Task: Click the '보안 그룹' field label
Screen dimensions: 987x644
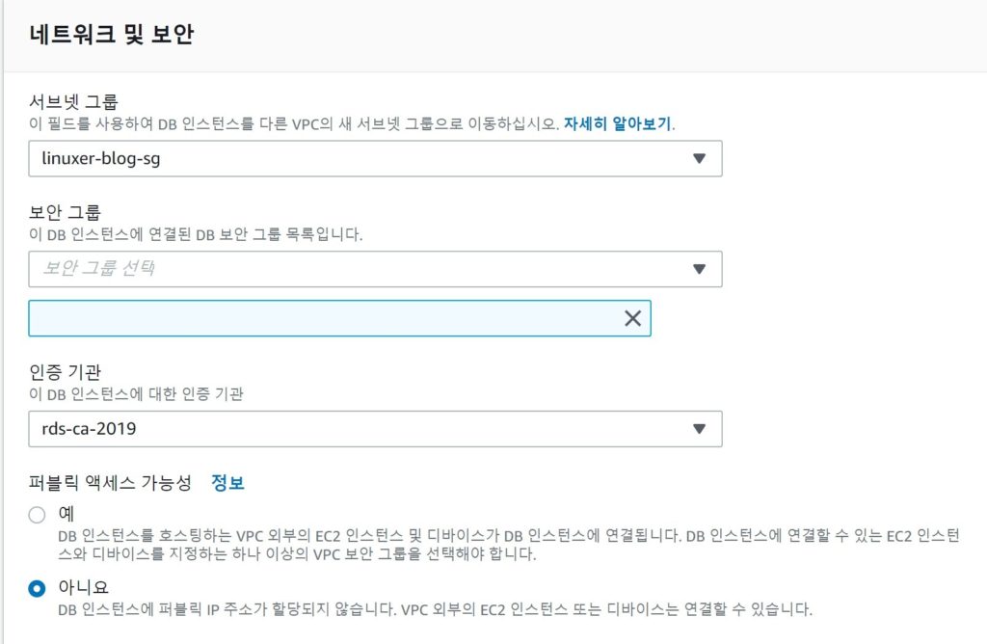Action: [65, 211]
